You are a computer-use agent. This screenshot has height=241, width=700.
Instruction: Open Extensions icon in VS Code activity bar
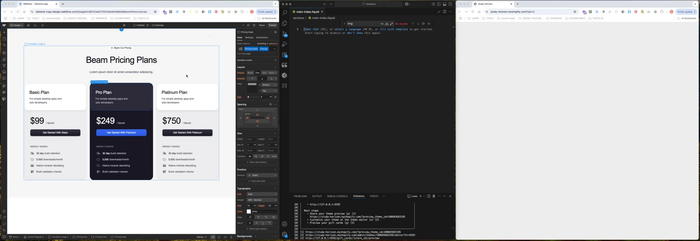[x=285, y=55]
